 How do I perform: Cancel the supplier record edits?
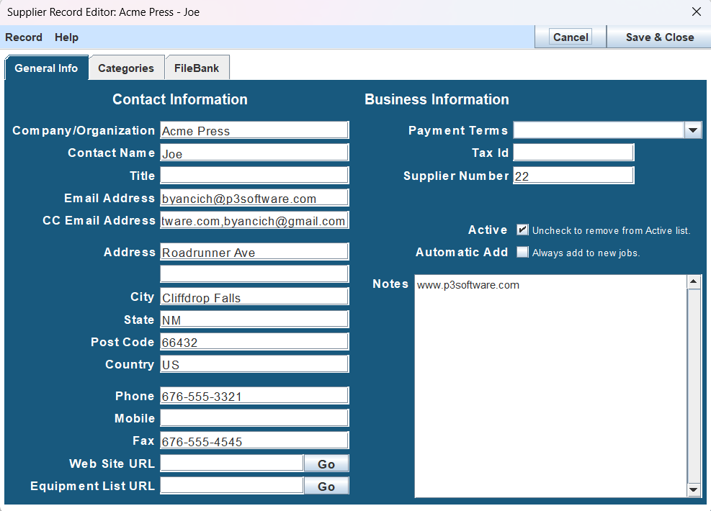click(x=570, y=37)
